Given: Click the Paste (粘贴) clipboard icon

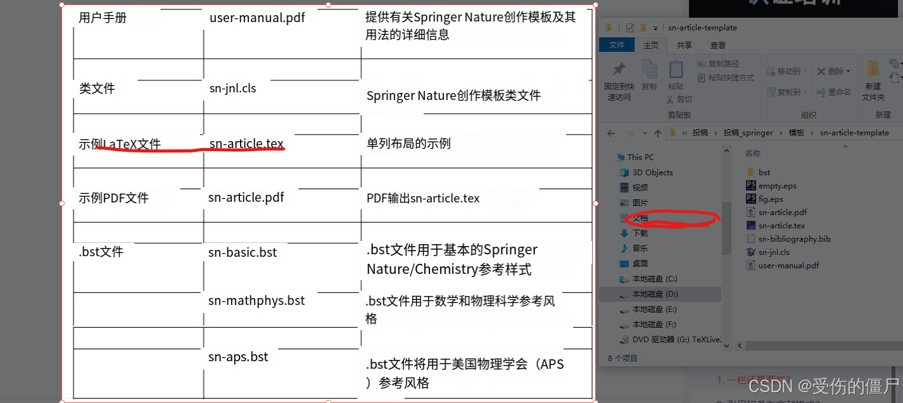Looking at the screenshot, I should click(676, 70).
